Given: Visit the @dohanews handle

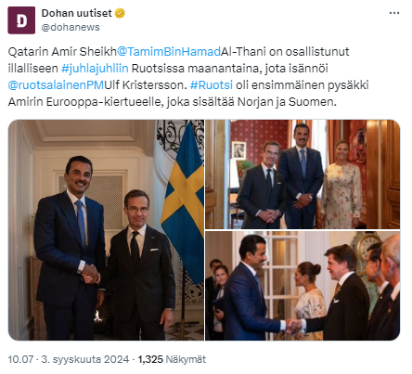Looking at the screenshot, I should coord(71,27).
